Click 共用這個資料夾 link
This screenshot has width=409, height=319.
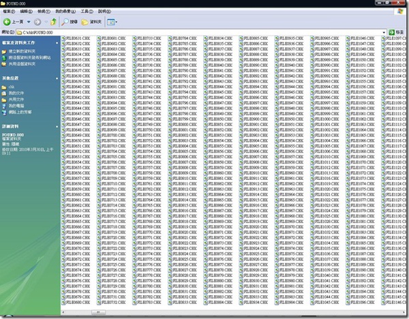(22, 64)
